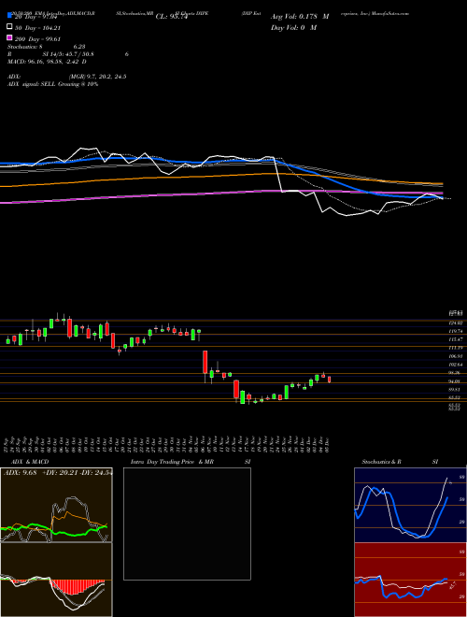467x617 pixels.
Task: Click the last red candlestick on the chart
Action: (x=330, y=380)
